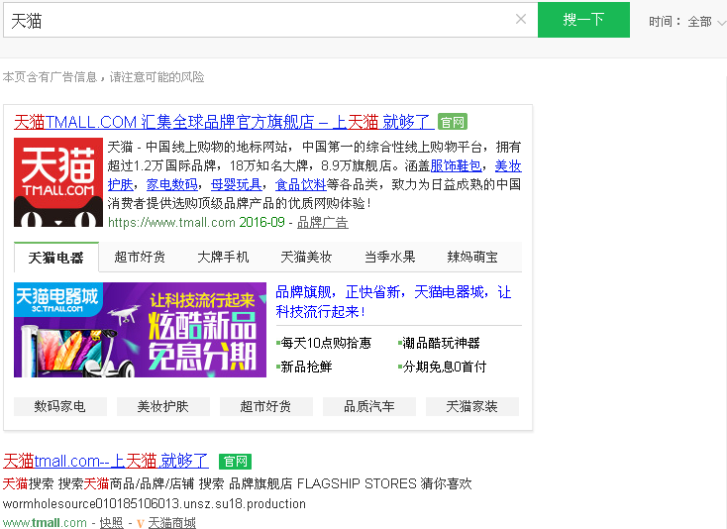
Task: Click the 美妆护肤 button below the banner
Action: click(163, 406)
